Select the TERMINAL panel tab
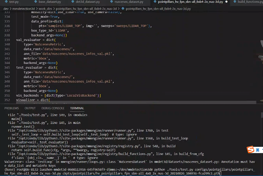 pos(77,108)
